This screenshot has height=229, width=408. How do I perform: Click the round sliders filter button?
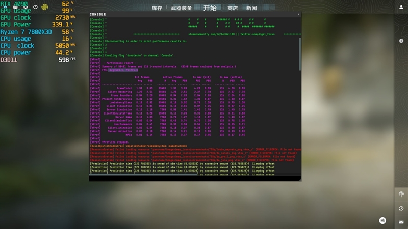(382, 221)
